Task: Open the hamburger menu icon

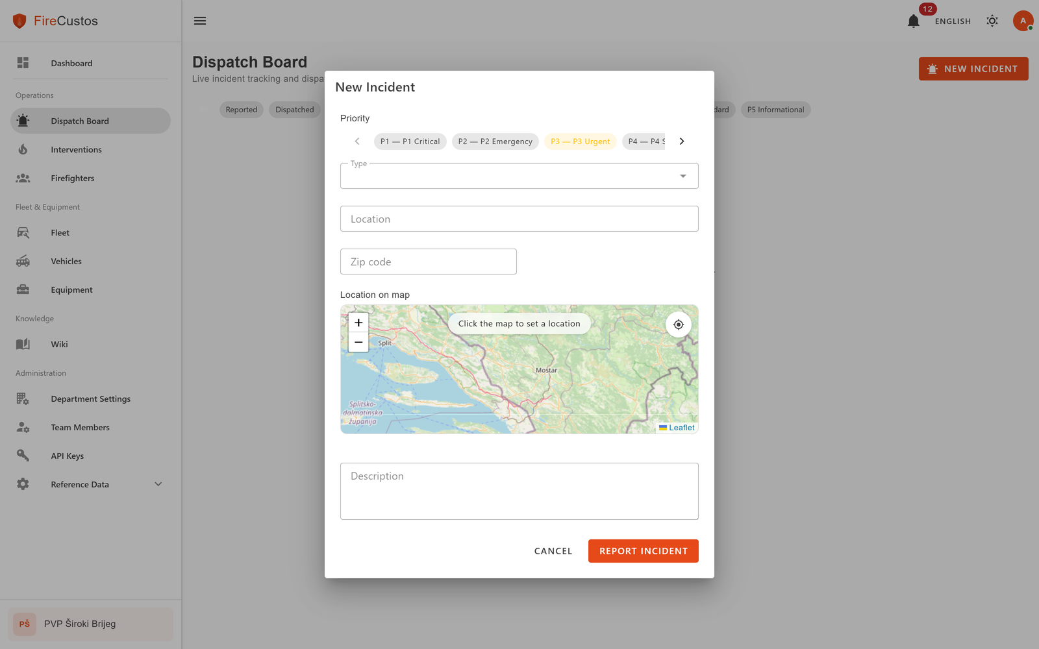Action: point(200,21)
